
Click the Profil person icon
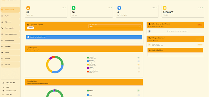[x=3, y=87]
